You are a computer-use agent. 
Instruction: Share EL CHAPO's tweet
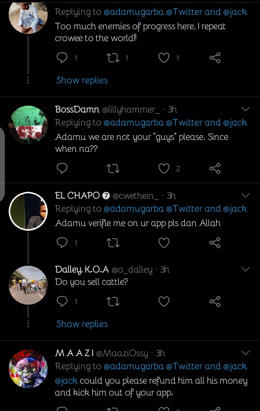click(x=215, y=243)
